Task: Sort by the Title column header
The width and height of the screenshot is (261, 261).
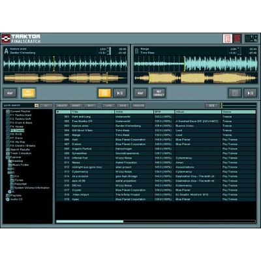Action: pos(93,112)
